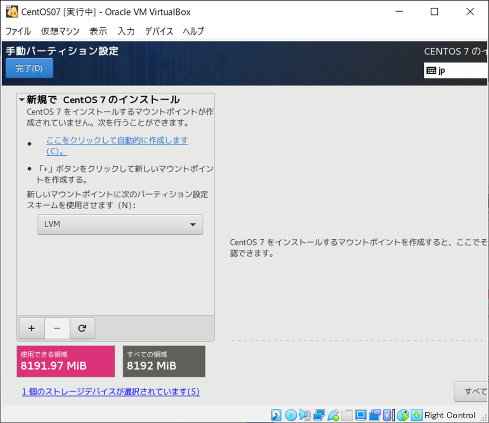Click the Right Control host key label

tap(450, 415)
